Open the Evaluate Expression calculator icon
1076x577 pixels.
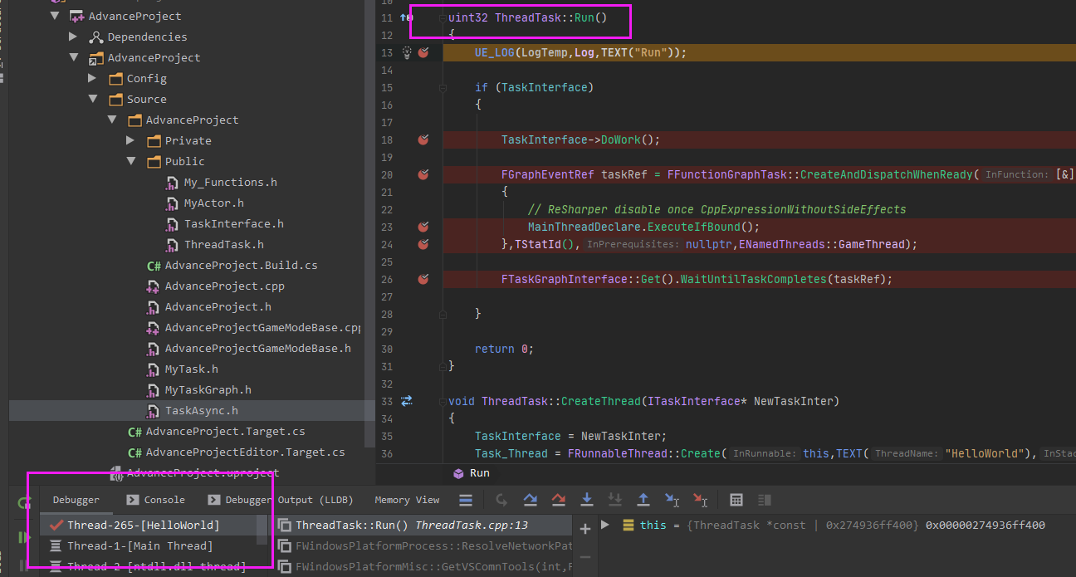[736, 500]
